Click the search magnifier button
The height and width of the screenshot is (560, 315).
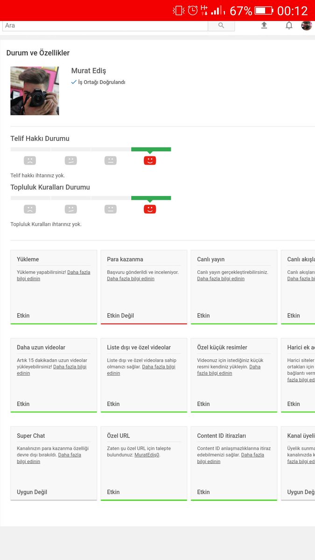coord(221,26)
